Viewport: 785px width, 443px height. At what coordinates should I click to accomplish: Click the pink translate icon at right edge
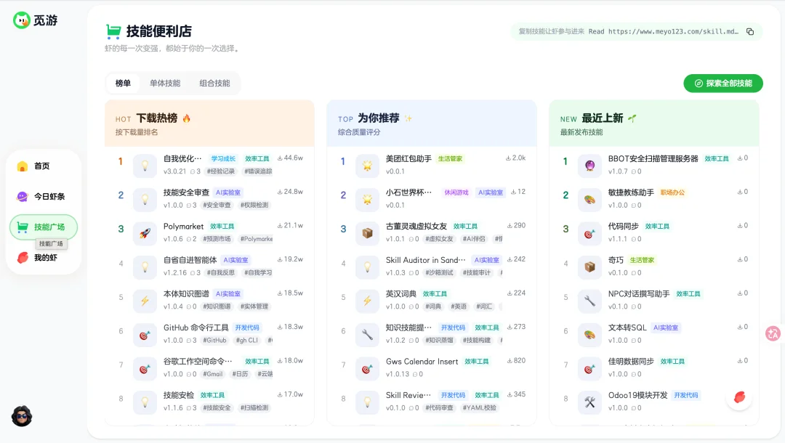[x=773, y=333]
